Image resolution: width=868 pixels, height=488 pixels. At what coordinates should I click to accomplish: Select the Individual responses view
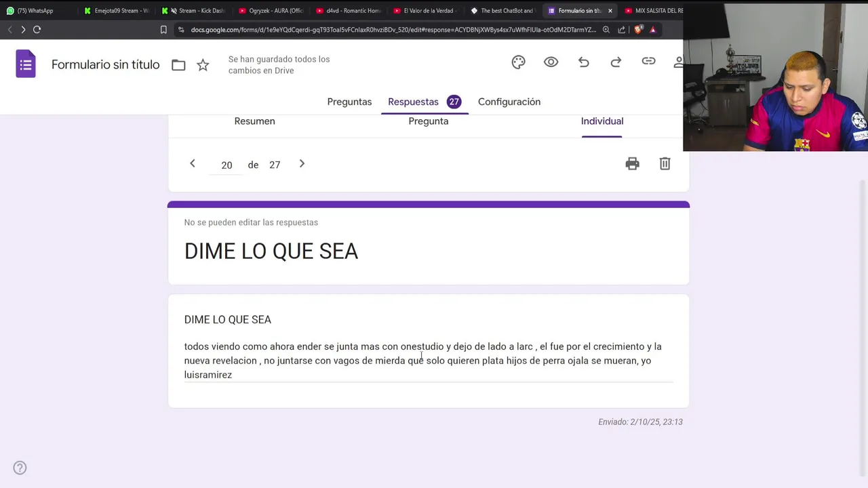tap(602, 121)
